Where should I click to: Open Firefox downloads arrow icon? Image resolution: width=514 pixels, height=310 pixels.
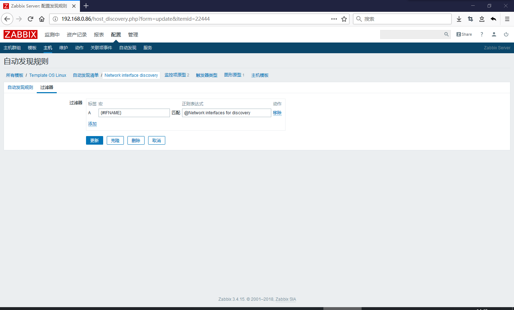coord(459,19)
